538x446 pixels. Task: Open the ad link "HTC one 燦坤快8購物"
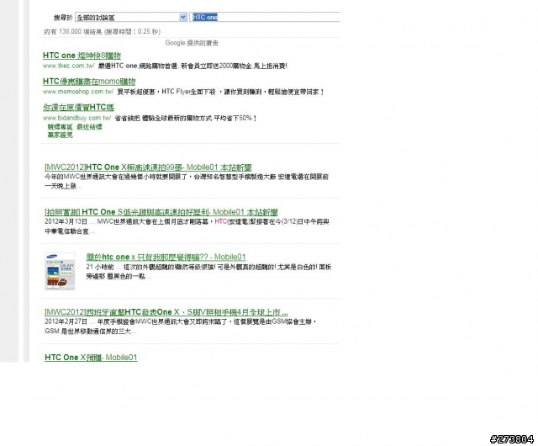(x=82, y=56)
